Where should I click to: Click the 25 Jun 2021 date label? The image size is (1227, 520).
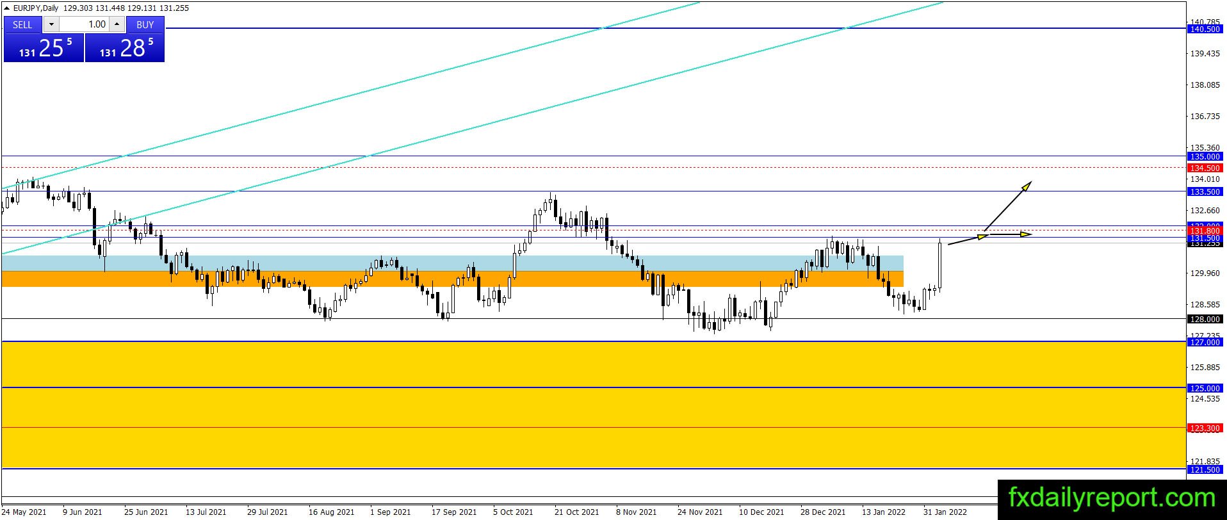pos(146,512)
